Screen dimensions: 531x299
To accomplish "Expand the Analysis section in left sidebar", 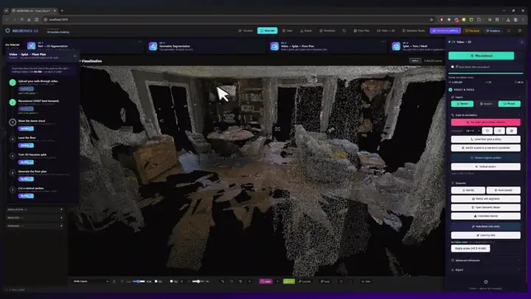I will [x=35, y=218].
